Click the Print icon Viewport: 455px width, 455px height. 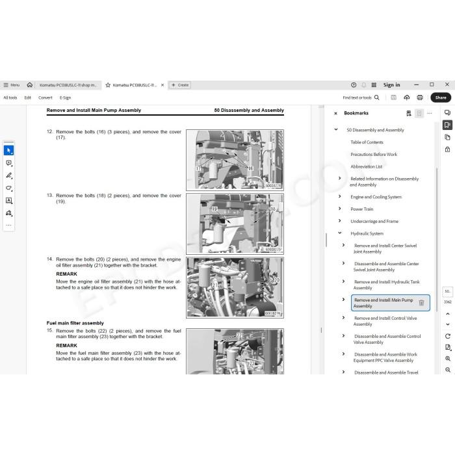420,97
